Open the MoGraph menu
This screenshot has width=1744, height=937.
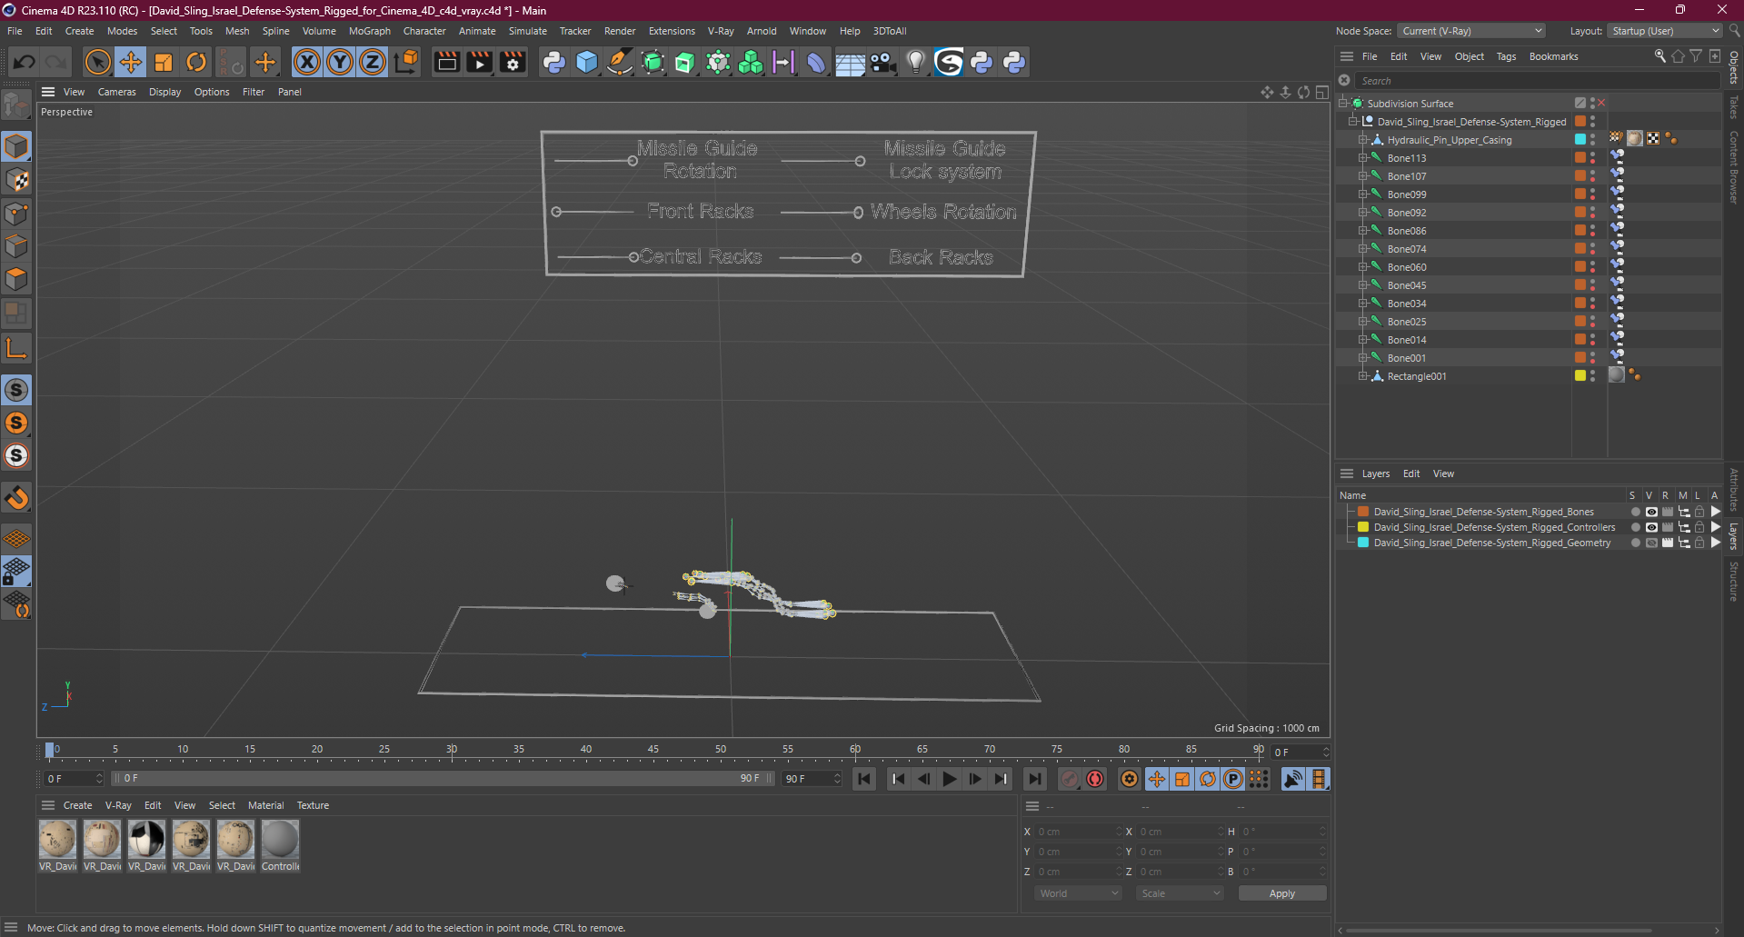(369, 31)
